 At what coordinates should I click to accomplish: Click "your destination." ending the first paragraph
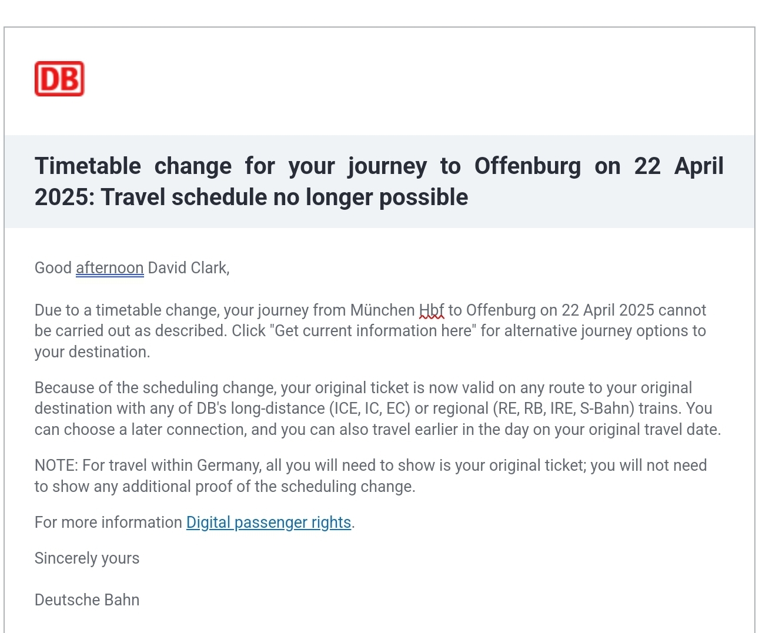(92, 352)
